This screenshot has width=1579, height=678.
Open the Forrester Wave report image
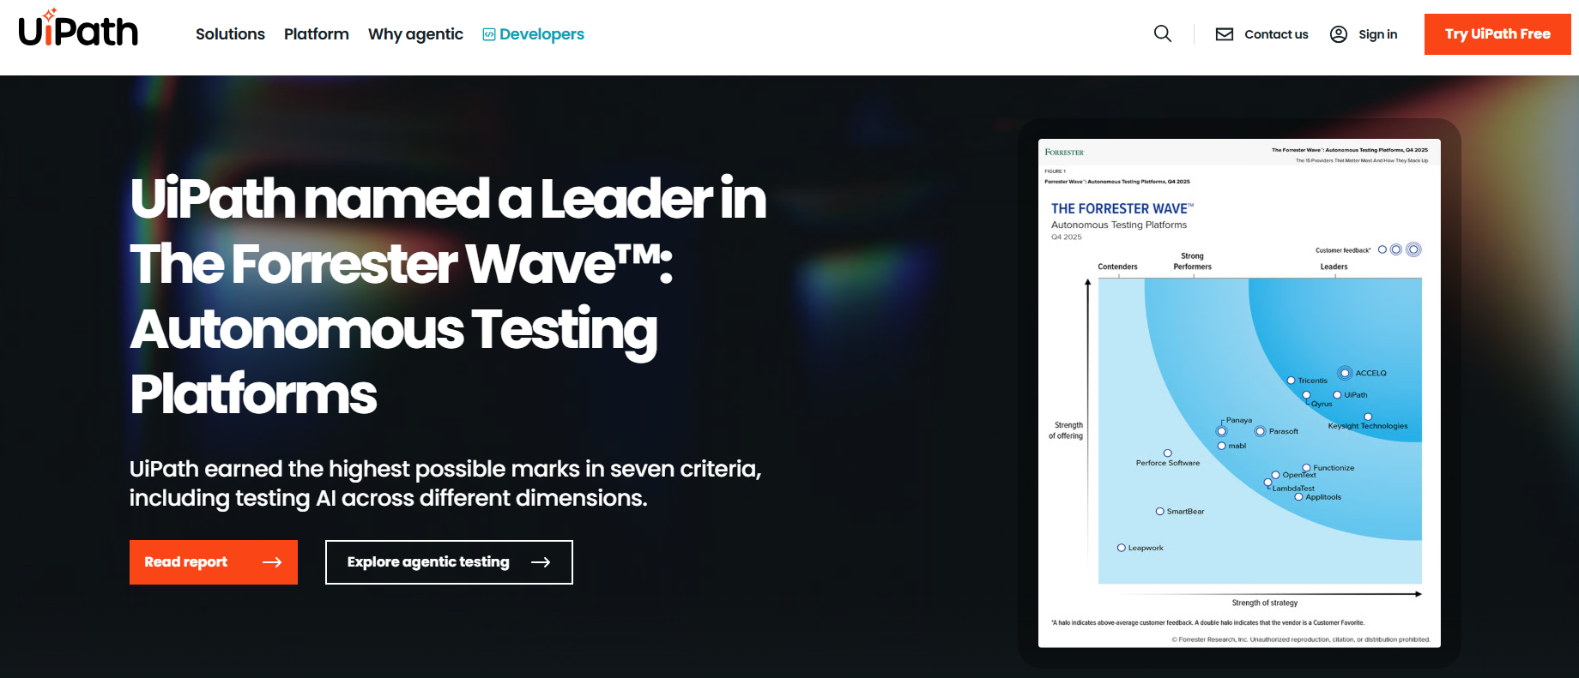pos(1239,393)
